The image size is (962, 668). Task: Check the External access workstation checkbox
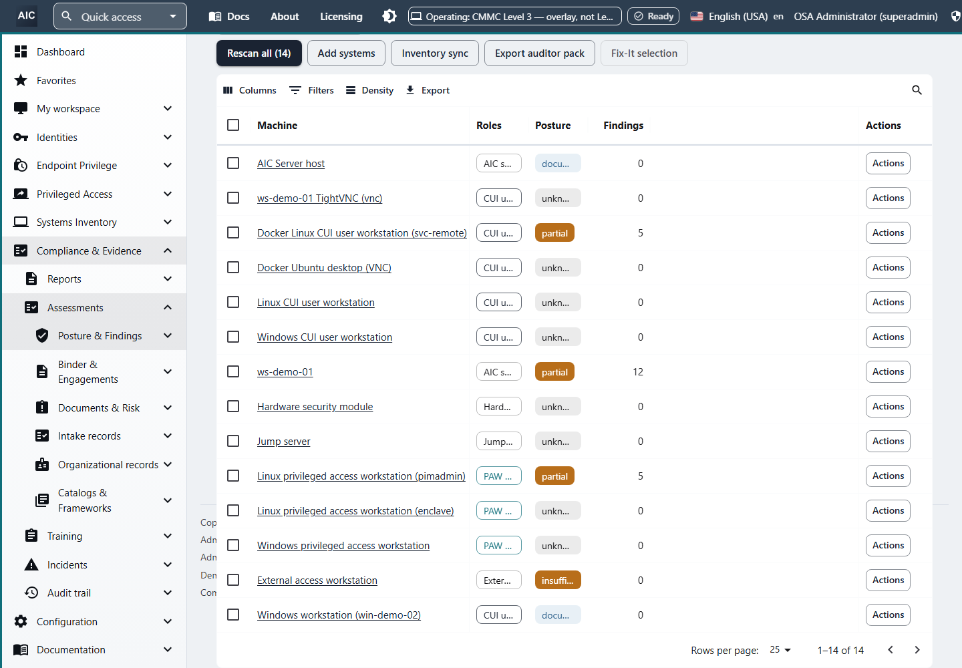(x=233, y=580)
